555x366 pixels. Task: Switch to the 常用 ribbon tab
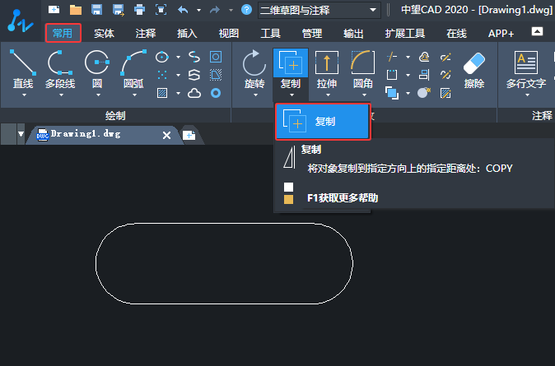[63, 33]
